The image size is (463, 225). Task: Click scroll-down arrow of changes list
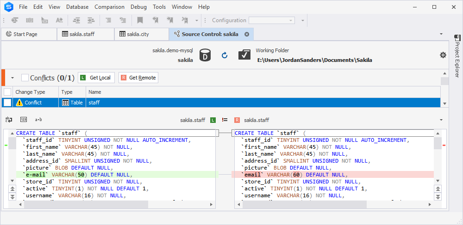click(x=444, y=103)
